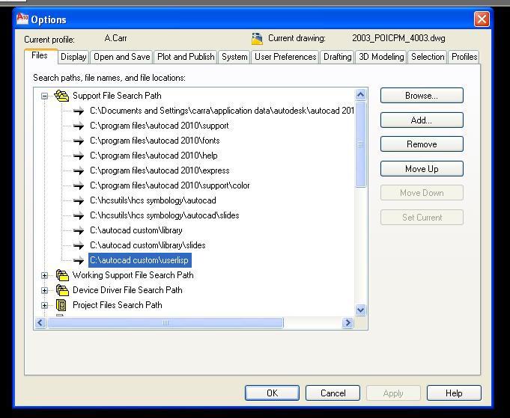Image resolution: width=510 pixels, height=418 pixels.
Task: Collapse the Support File Search Path node
Action: 45,96
